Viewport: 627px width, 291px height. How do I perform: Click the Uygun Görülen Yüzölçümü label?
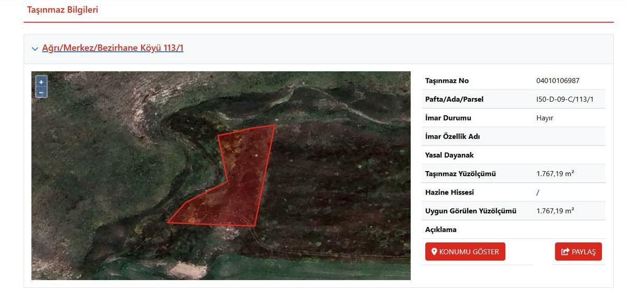point(471,211)
